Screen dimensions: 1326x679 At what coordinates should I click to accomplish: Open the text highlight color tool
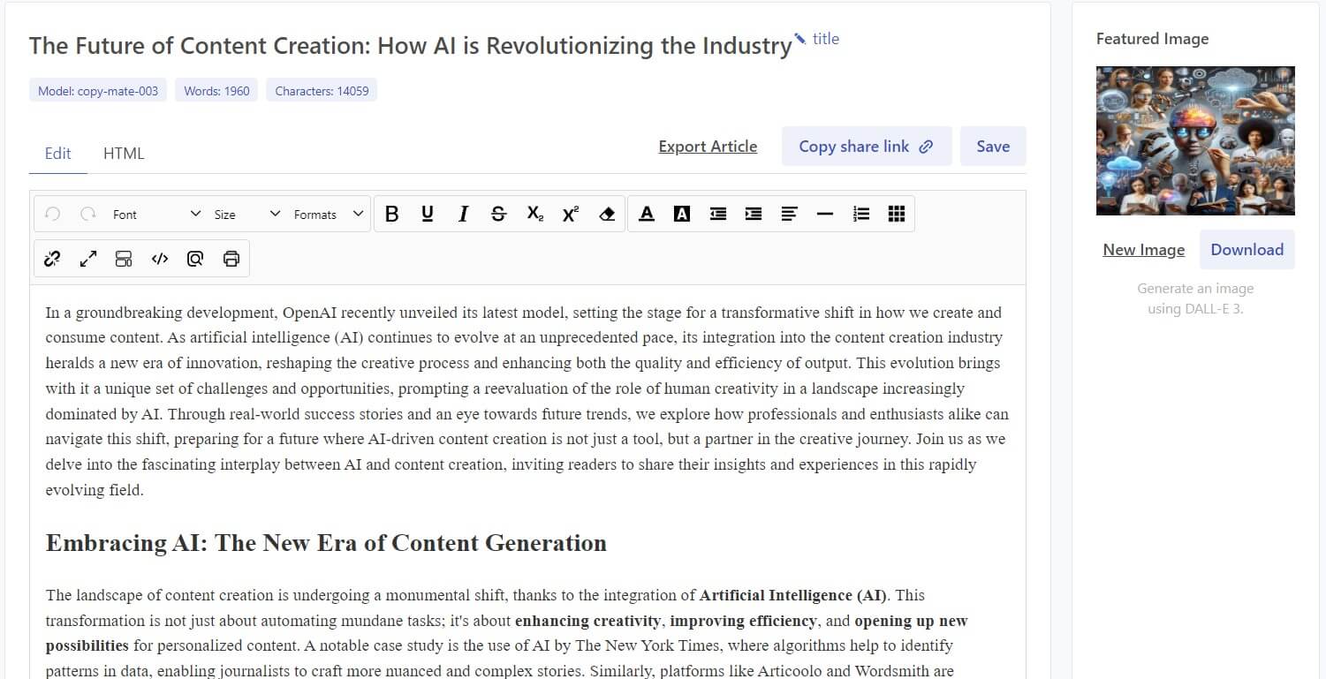(x=682, y=214)
